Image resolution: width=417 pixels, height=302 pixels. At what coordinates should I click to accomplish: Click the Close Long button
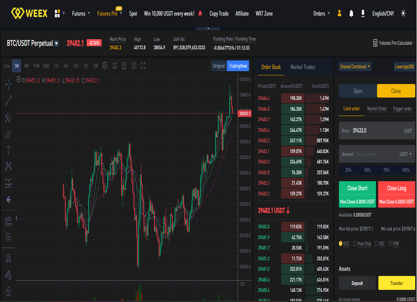pyautogui.click(x=396, y=194)
